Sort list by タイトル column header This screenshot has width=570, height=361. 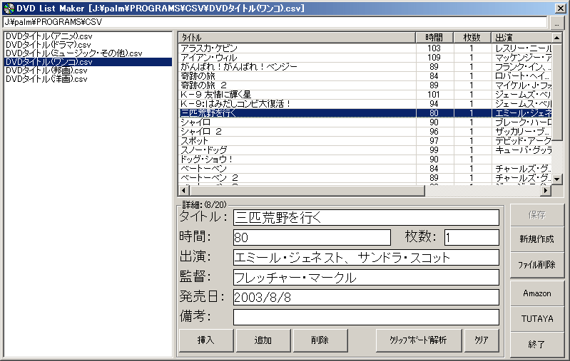[x=296, y=36]
